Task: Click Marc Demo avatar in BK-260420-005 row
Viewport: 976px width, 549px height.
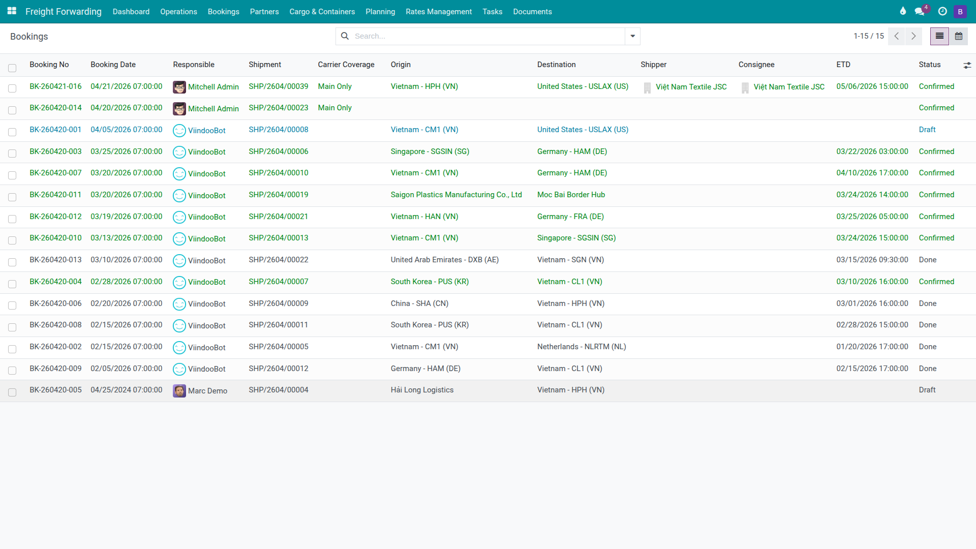Action: (x=179, y=391)
